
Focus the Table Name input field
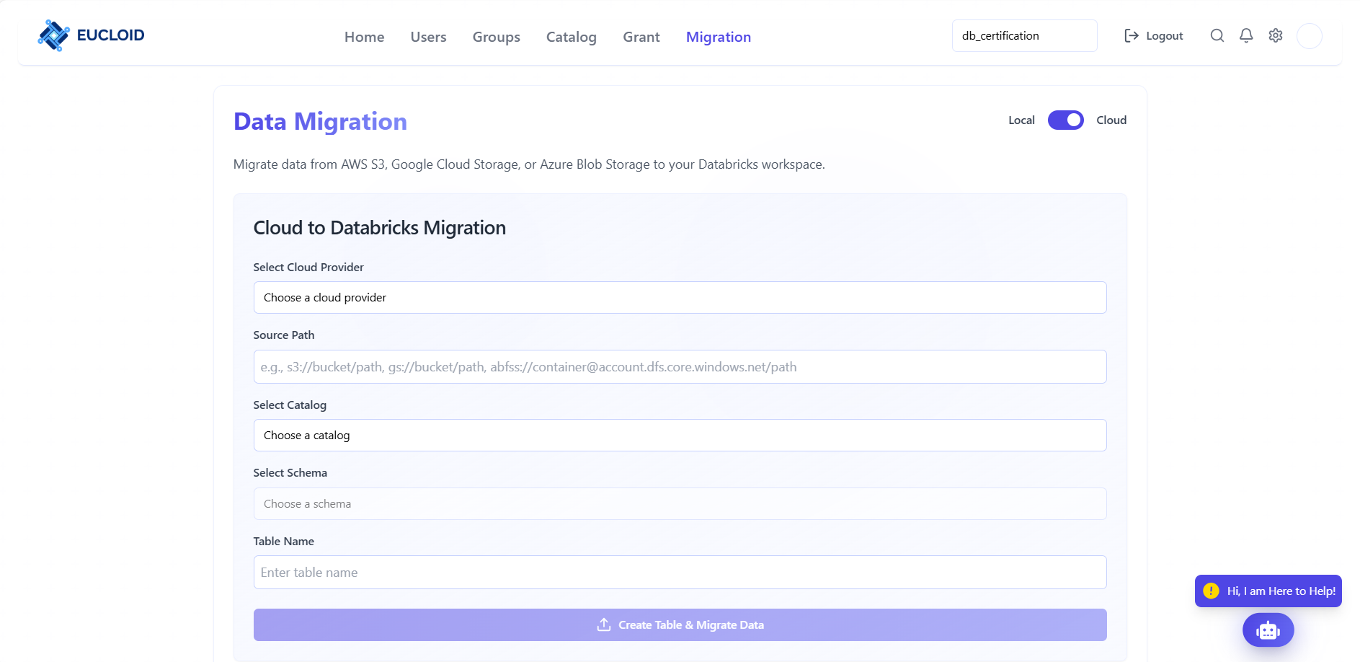pos(680,572)
